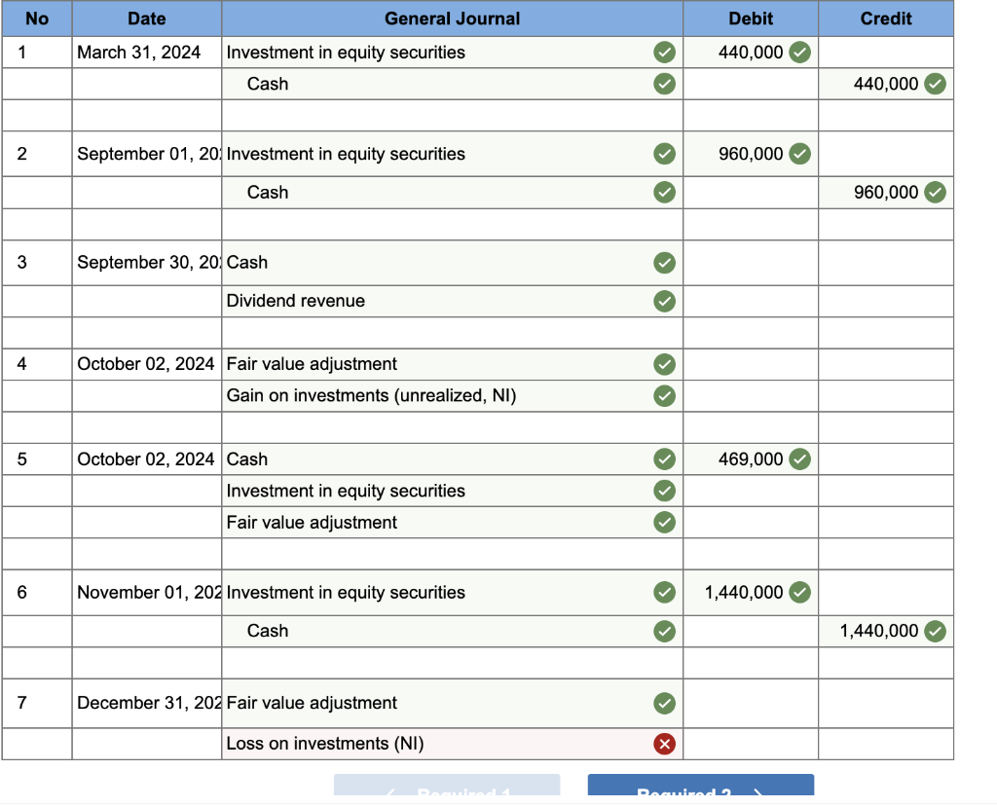The width and height of the screenshot is (997, 807).
Task: Click the empty debit cell for September 30 Cash
Action: pos(751,263)
